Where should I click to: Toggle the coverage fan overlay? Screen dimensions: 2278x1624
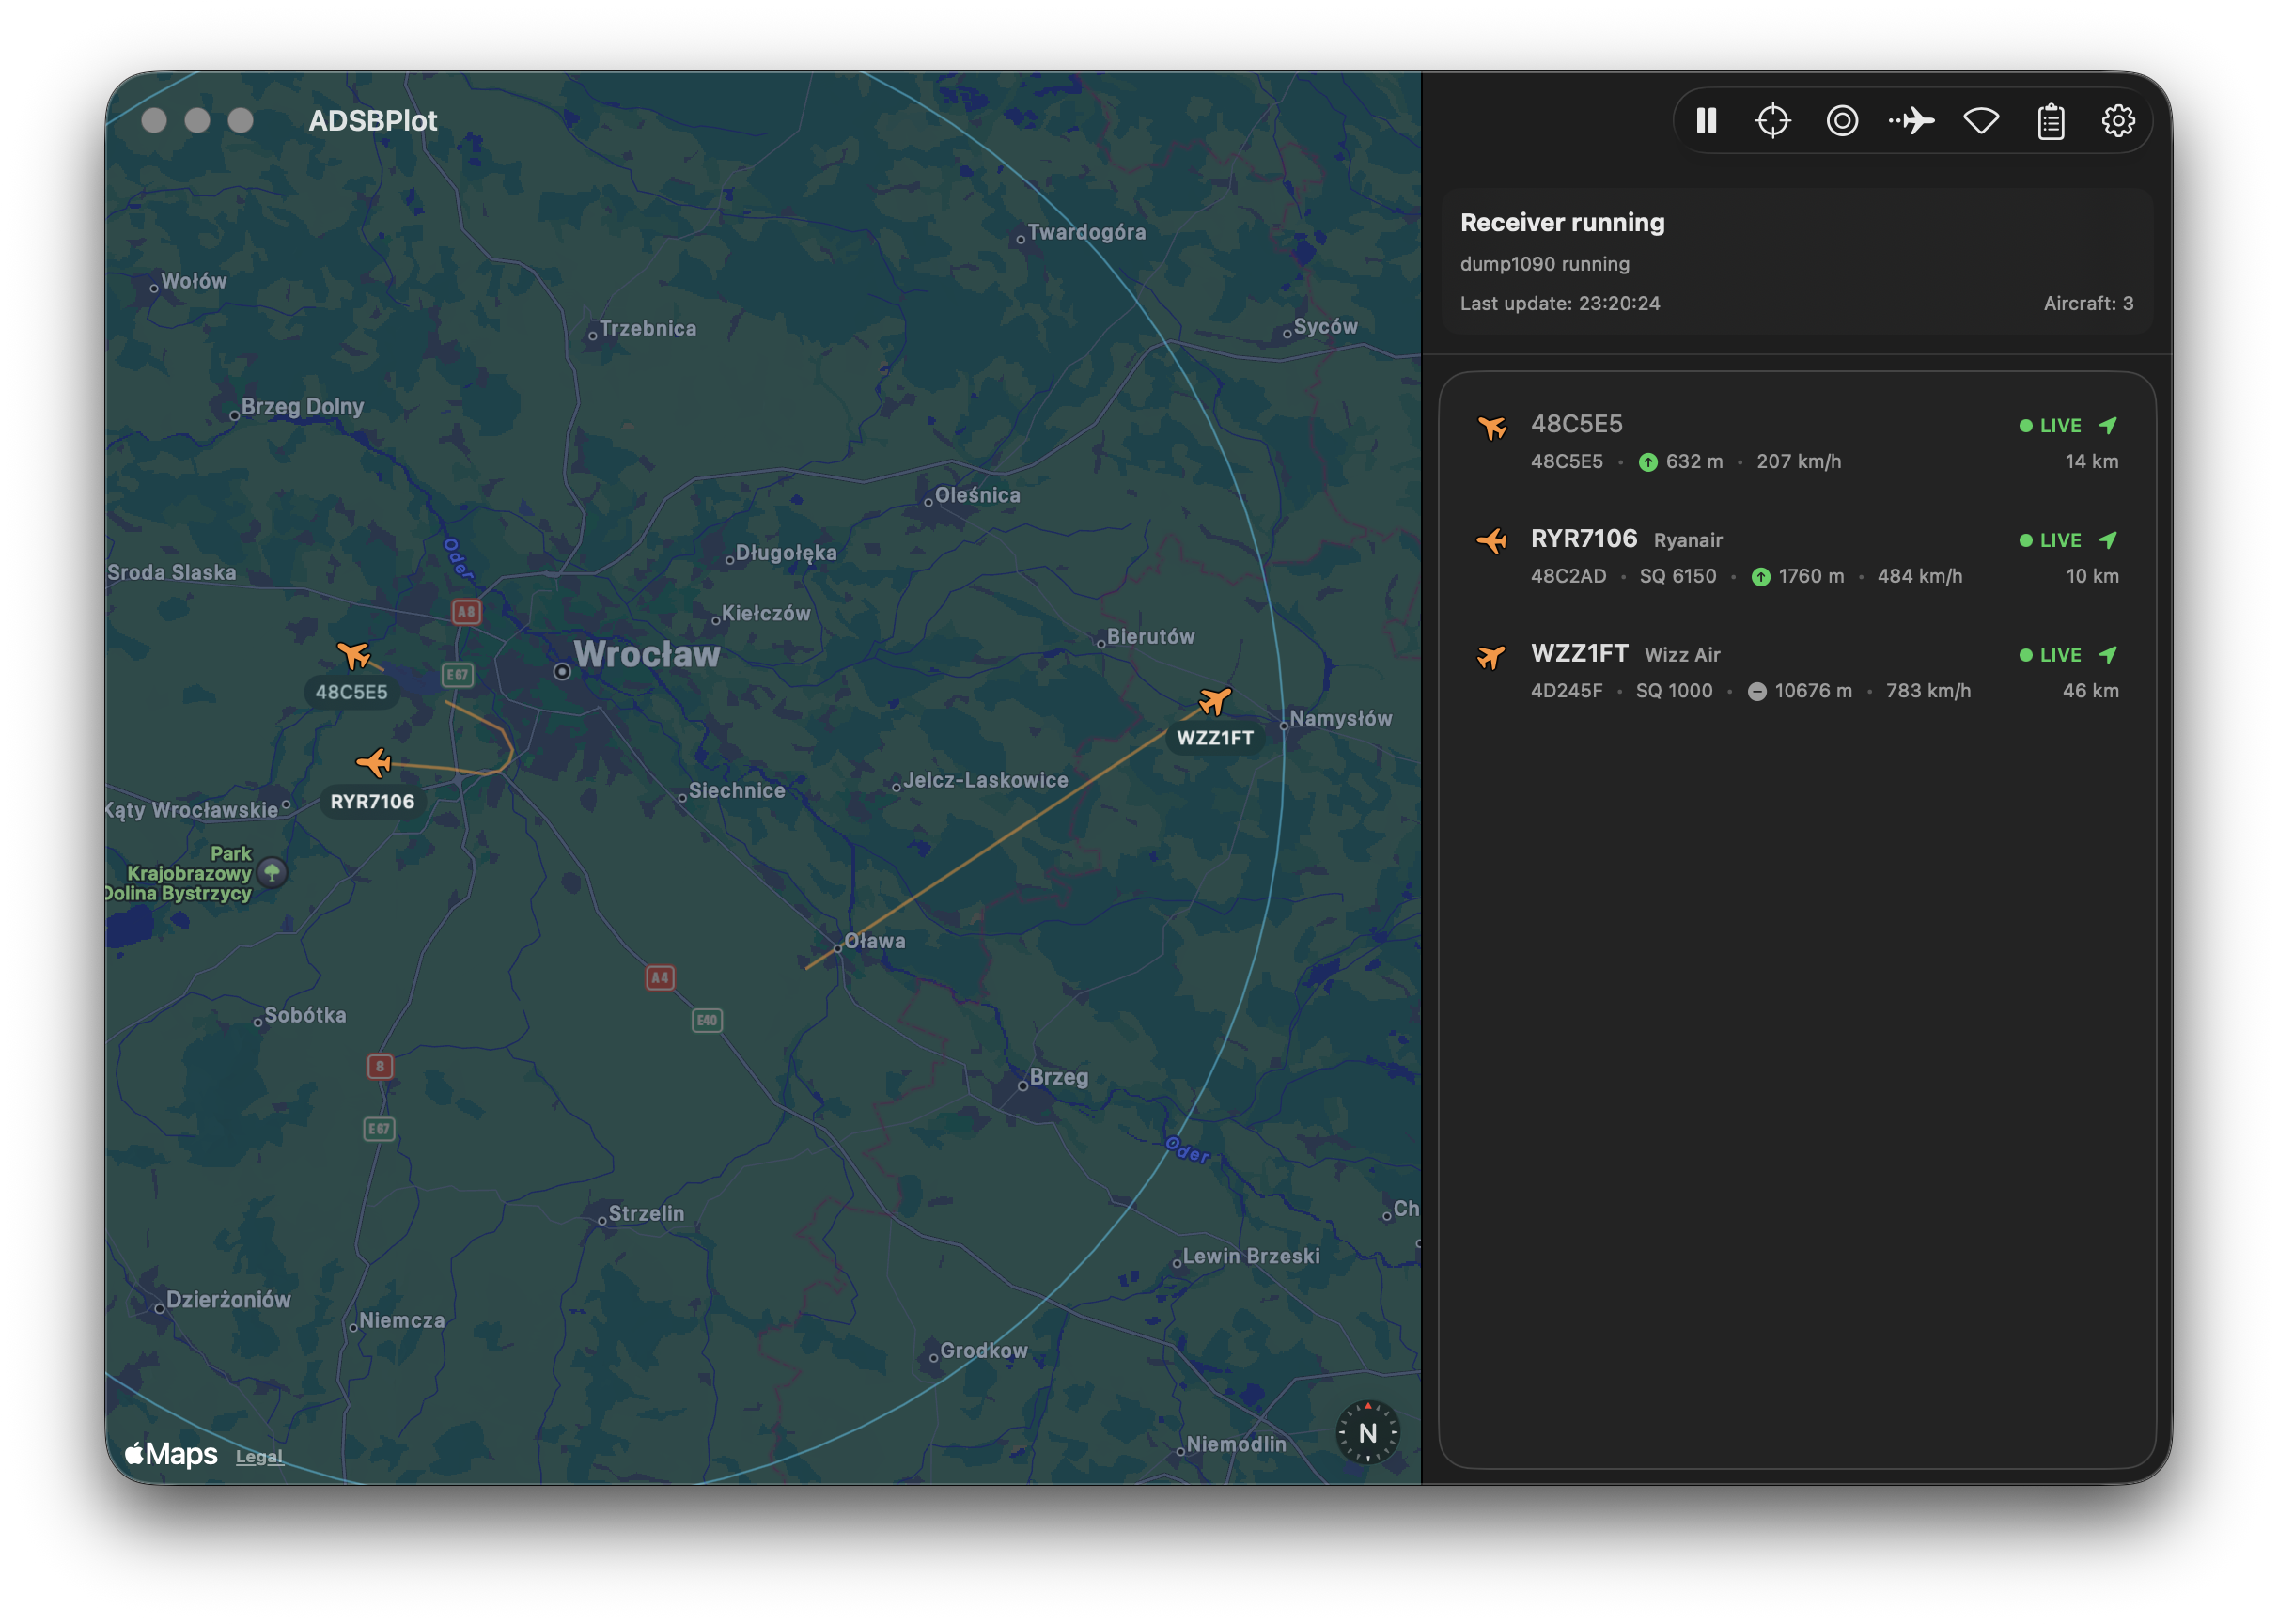1982,120
